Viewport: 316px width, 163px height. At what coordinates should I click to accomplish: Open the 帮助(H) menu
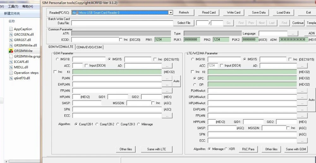[x=27, y=6]
